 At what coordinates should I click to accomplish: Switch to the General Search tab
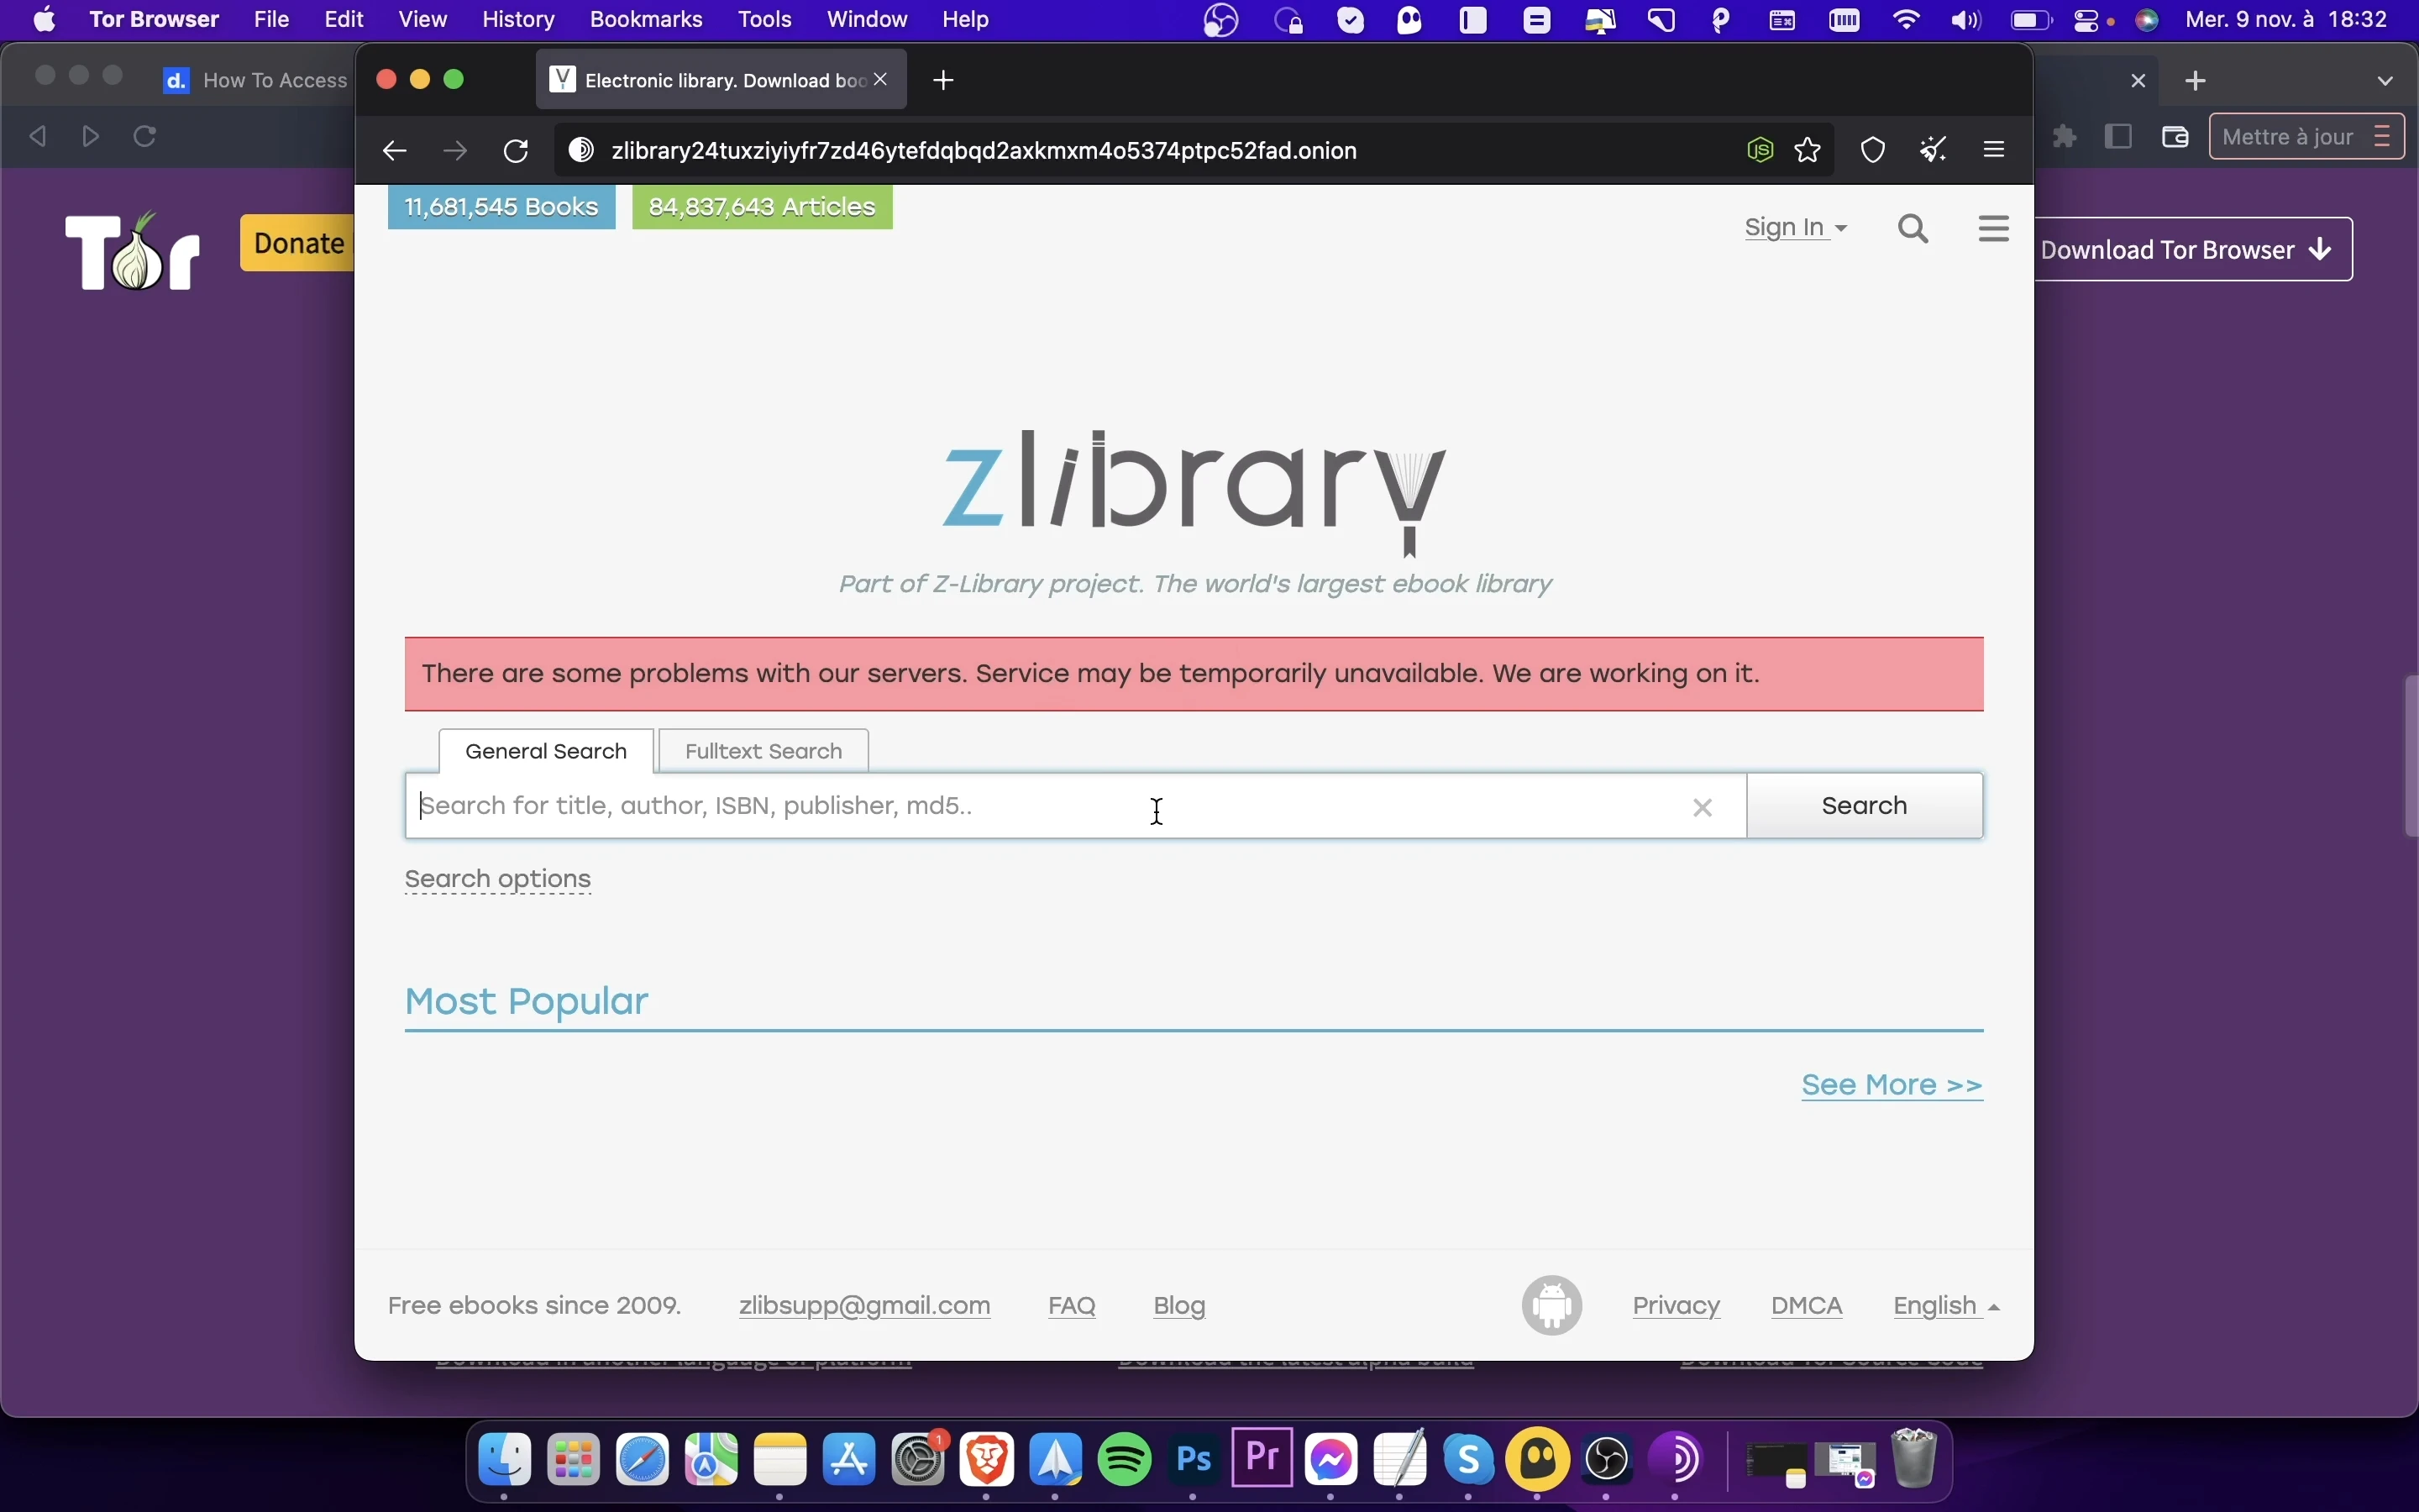[547, 752]
